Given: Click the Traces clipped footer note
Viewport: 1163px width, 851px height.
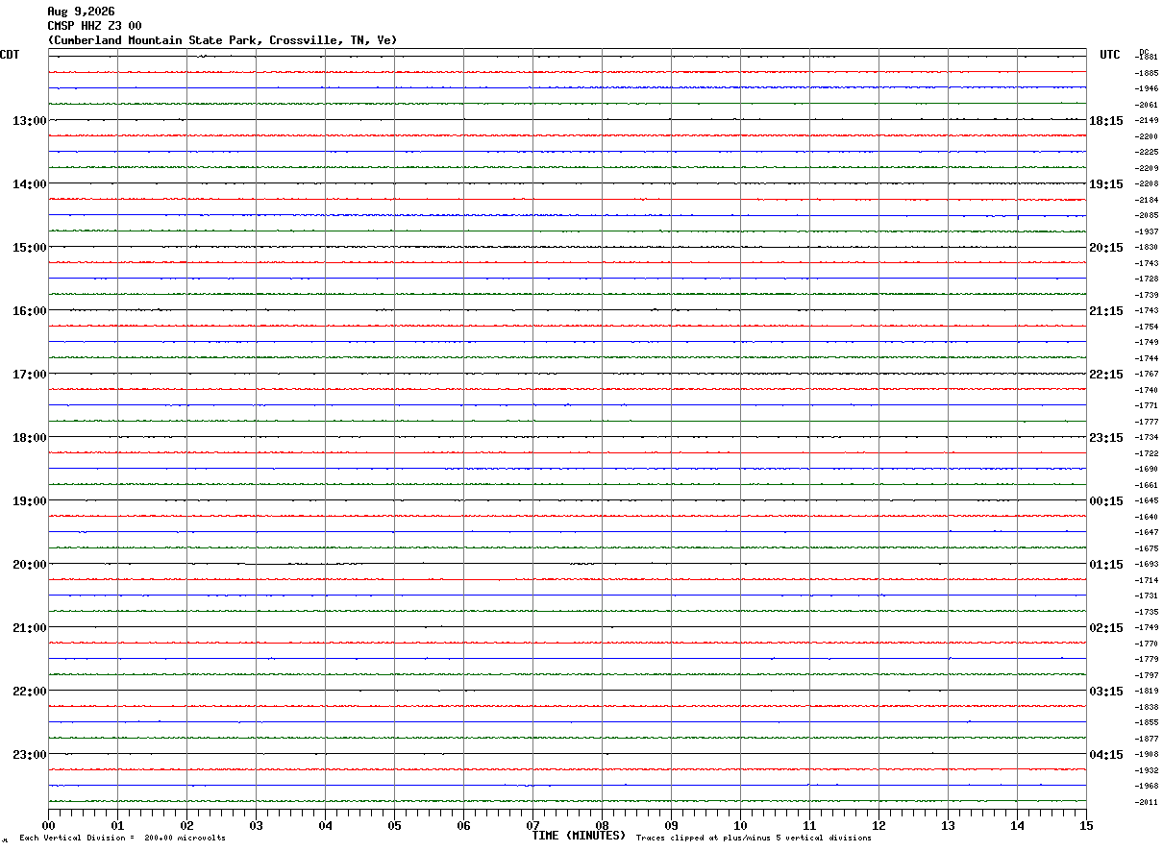Looking at the screenshot, I should tap(754, 839).
